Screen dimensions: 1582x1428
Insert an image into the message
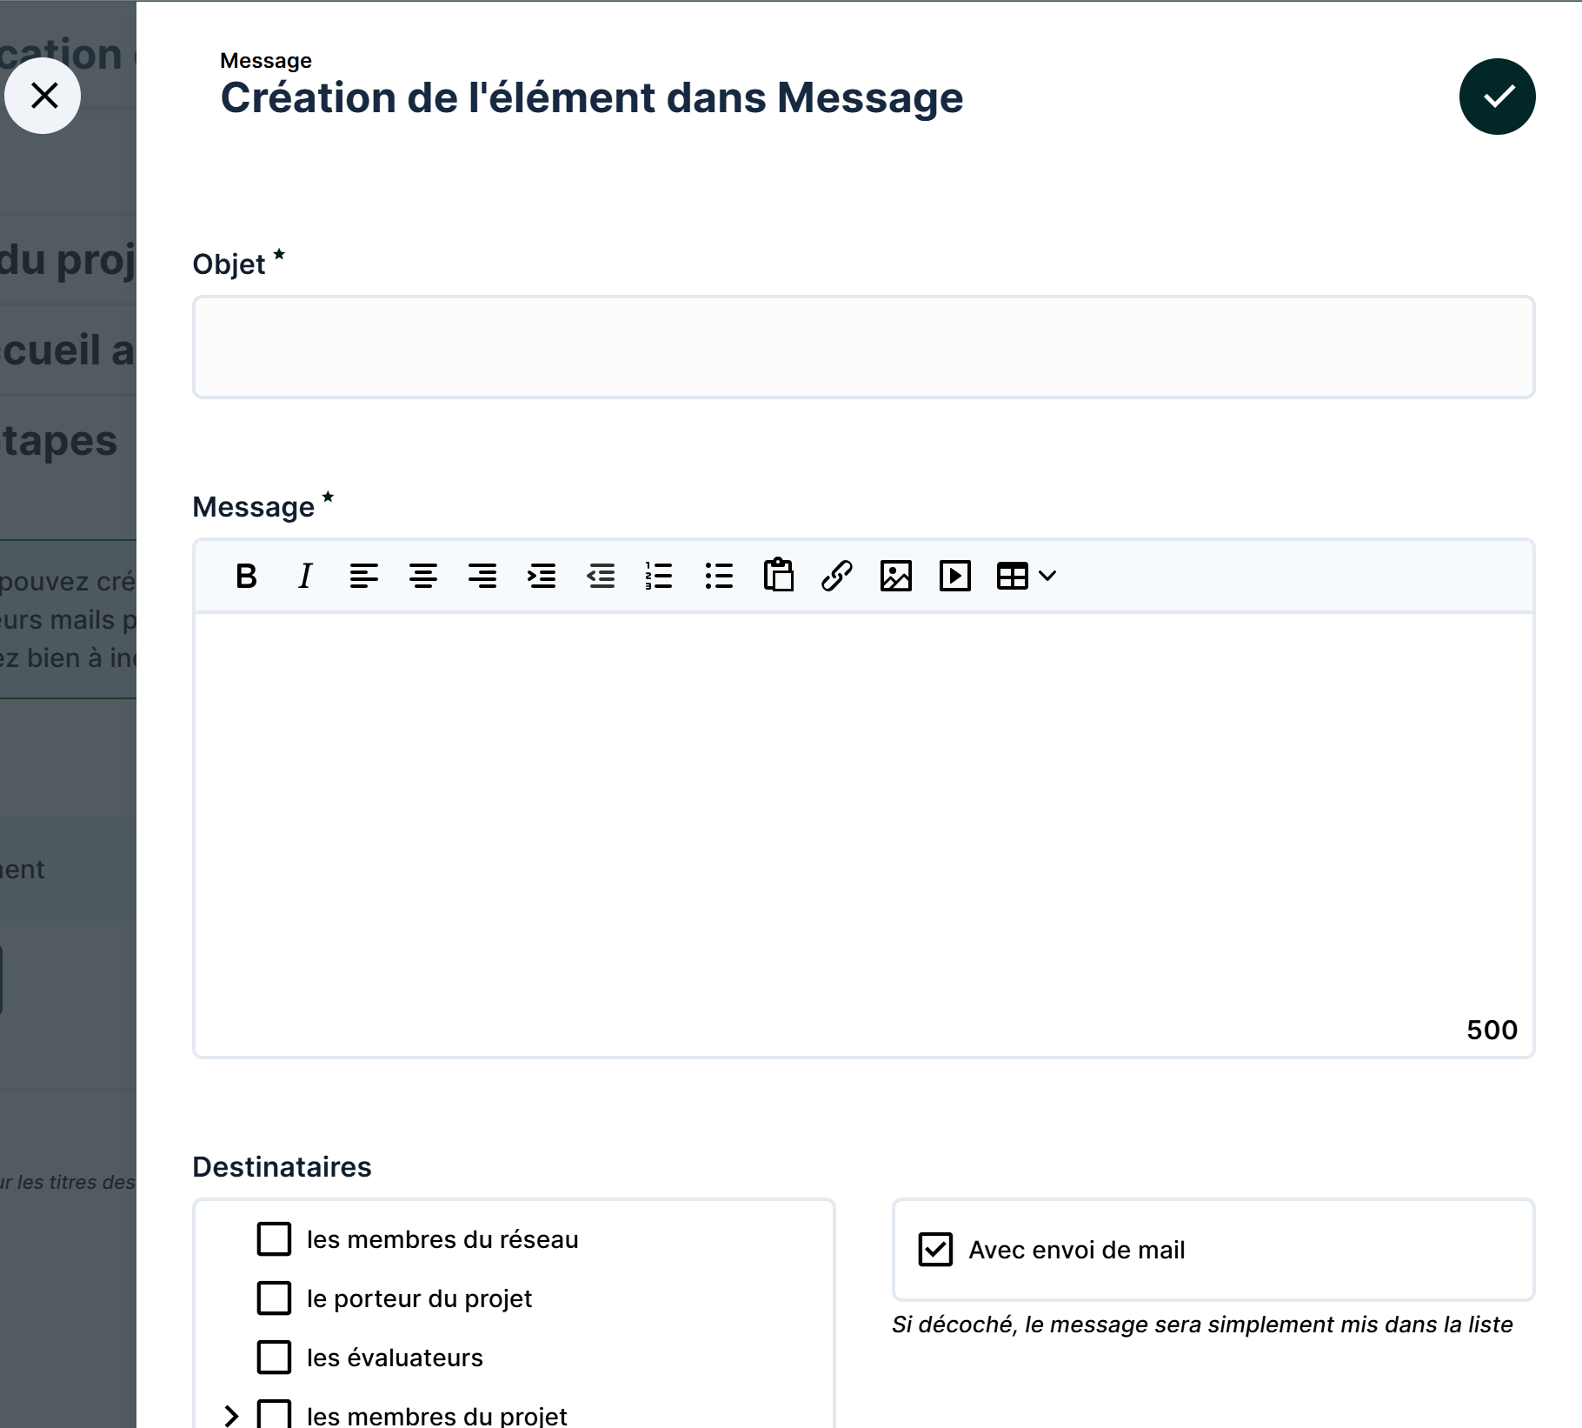tap(896, 576)
